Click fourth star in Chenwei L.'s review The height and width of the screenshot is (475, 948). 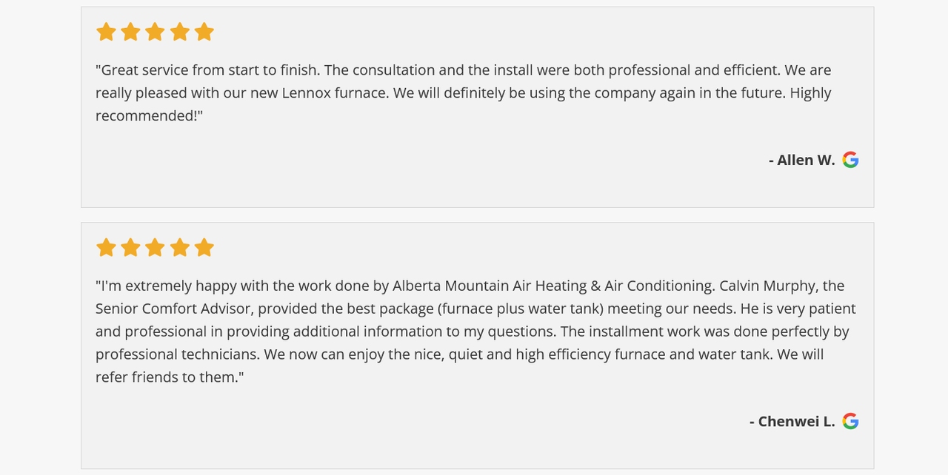click(x=180, y=247)
